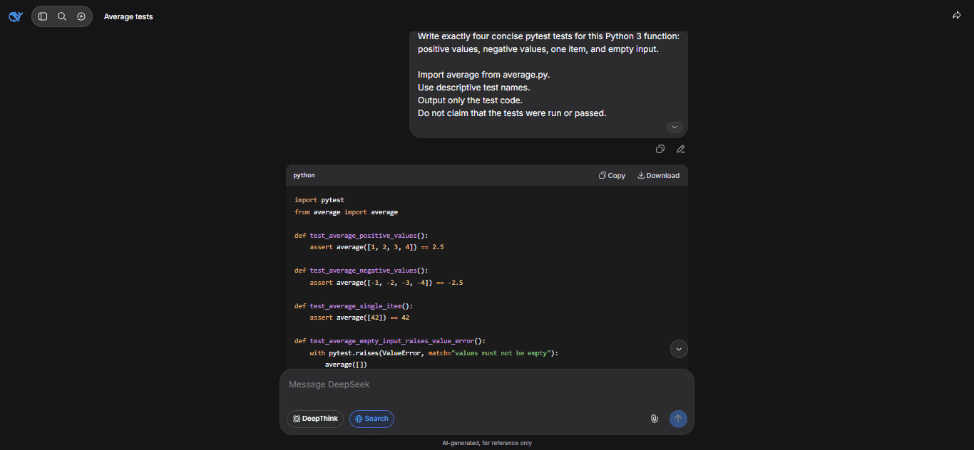Collapse the long user message chevron
The height and width of the screenshot is (450, 974).
(675, 127)
